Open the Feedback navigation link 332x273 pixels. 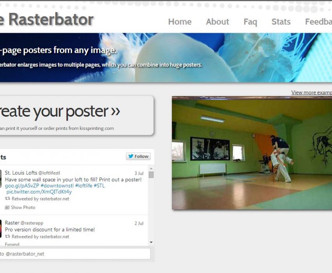click(x=318, y=22)
